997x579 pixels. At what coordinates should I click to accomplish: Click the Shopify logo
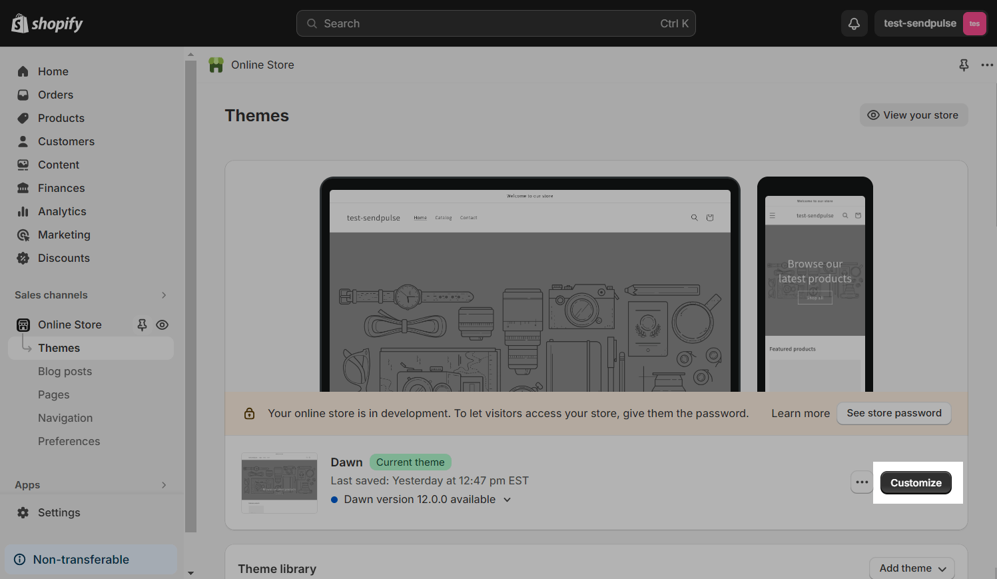tap(47, 24)
